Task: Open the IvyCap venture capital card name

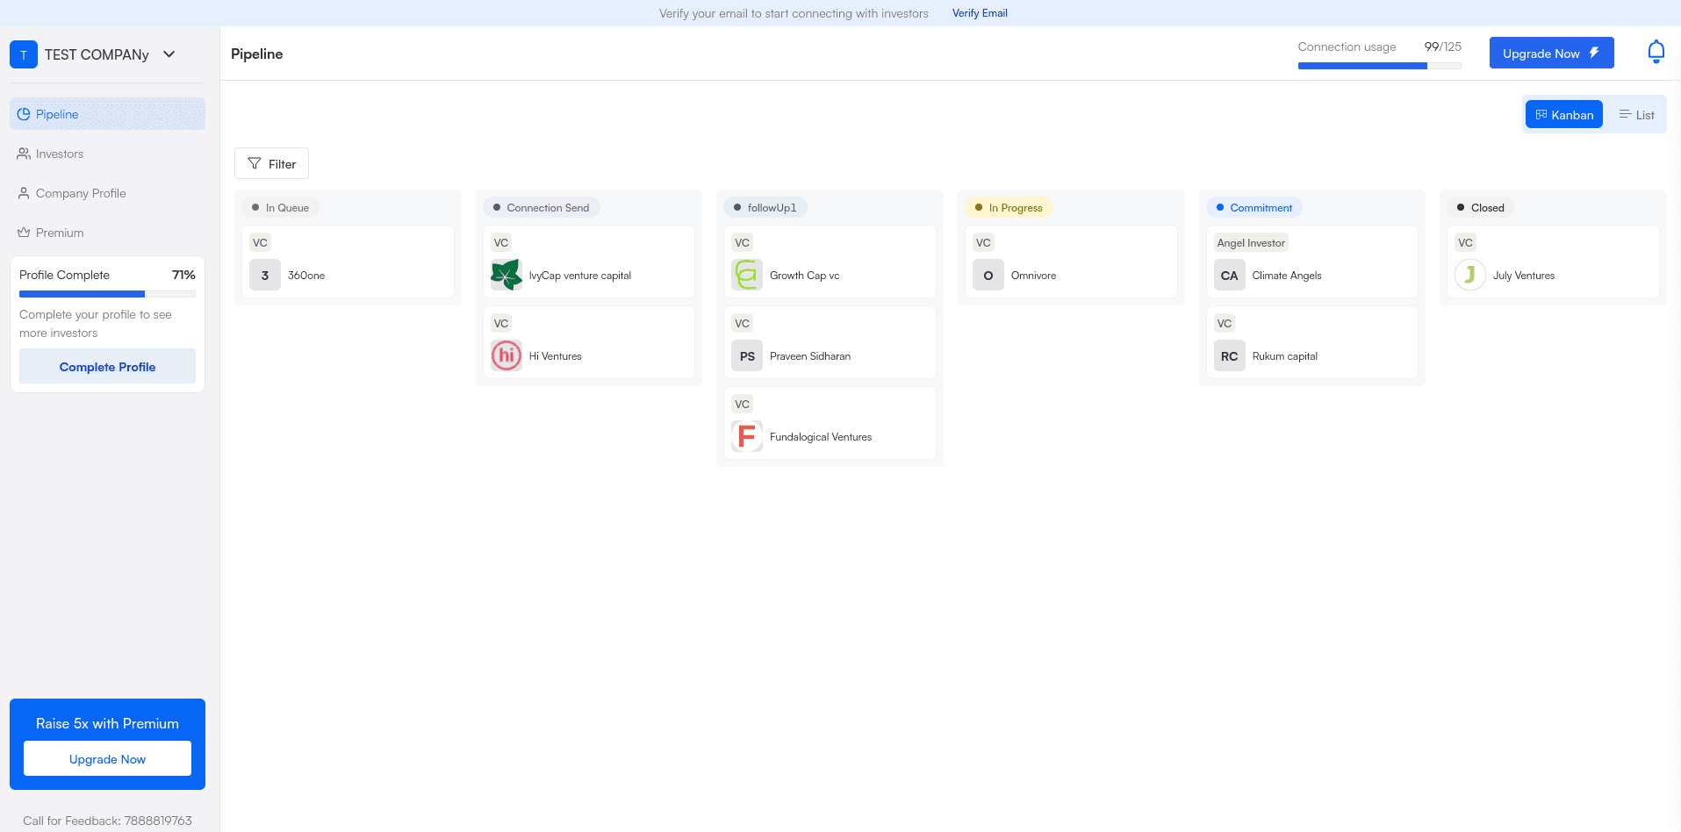Action: tap(580, 276)
